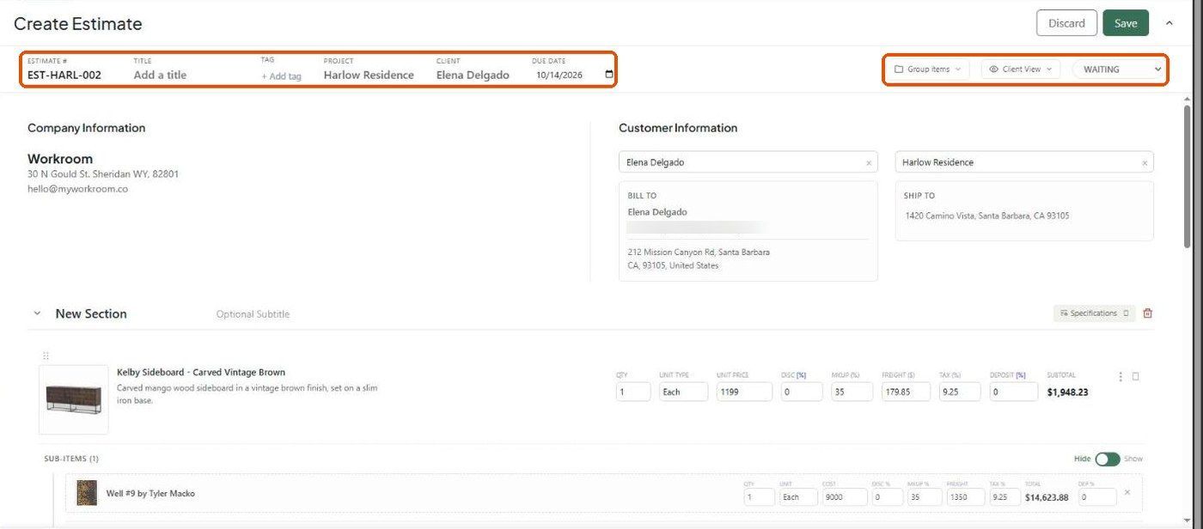This screenshot has height=529, width=1203.
Task: Open the due date calendar picker icon
Action: pyautogui.click(x=609, y=75)
